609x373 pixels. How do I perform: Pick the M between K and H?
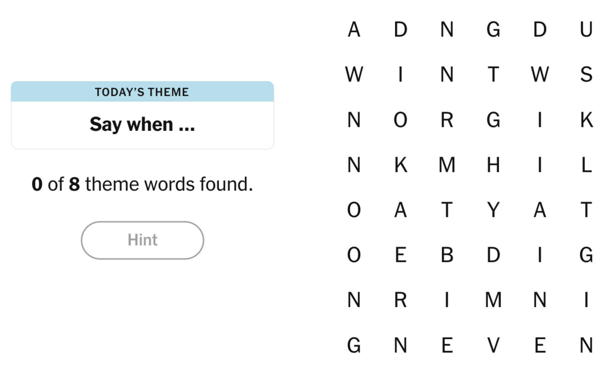pyautogui.click(x=447, y=165)
